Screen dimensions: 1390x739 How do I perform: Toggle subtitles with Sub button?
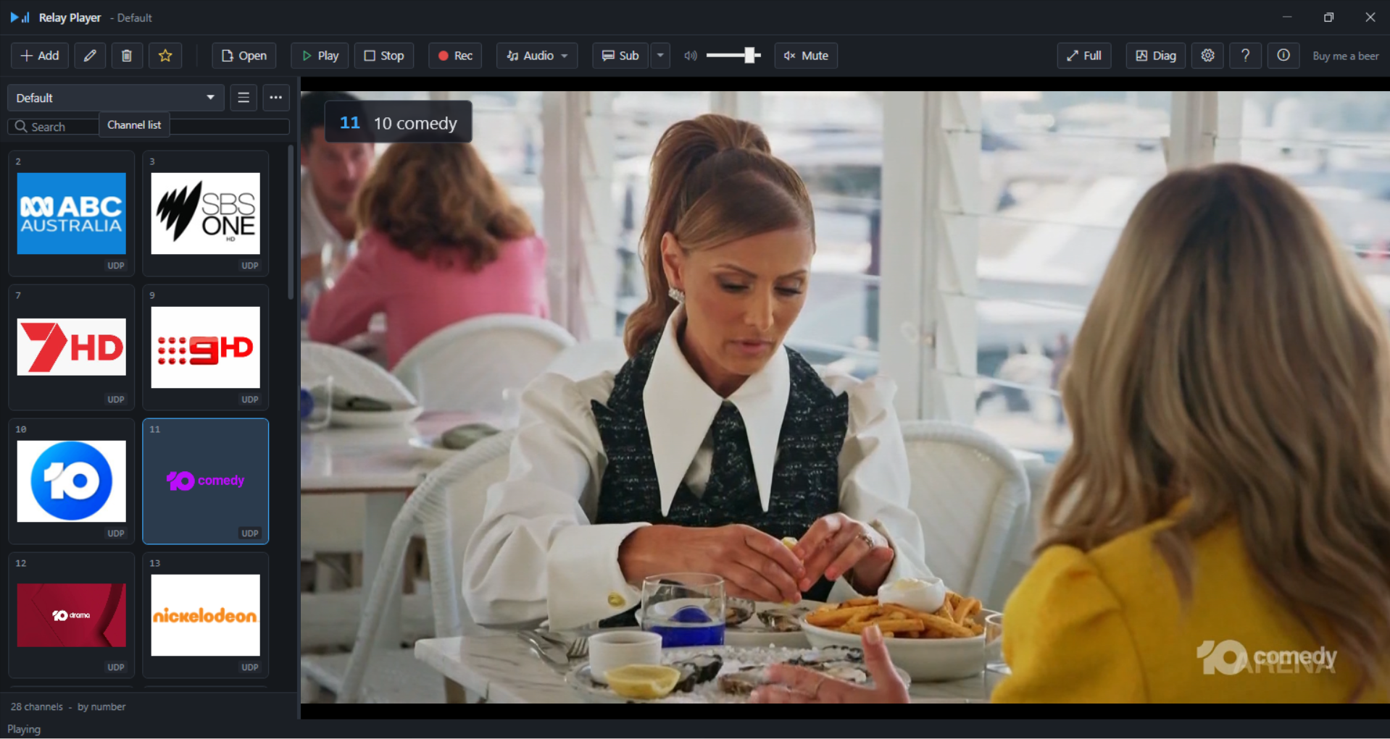[x=620, y=56]
